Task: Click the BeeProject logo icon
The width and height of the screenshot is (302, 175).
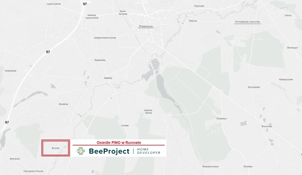Action: 81,151
